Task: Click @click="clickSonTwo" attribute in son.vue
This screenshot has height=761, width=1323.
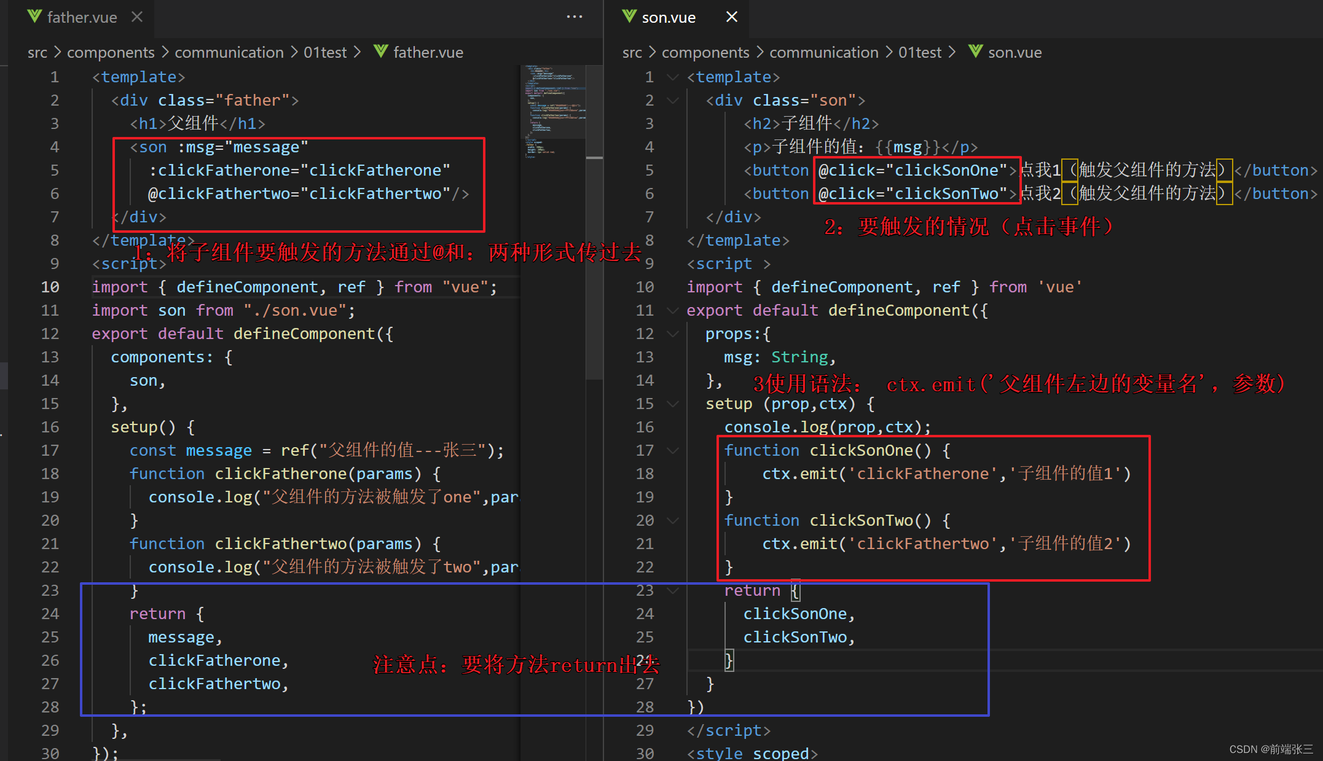Action: 913,193
